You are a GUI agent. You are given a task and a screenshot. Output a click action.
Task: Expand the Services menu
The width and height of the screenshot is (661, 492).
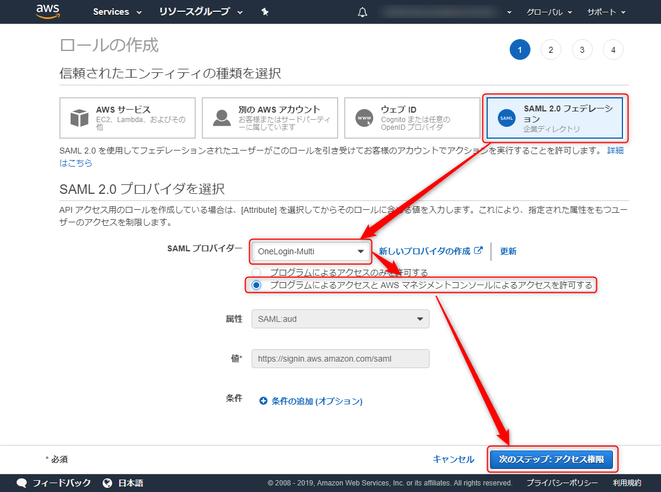point(117,12)
